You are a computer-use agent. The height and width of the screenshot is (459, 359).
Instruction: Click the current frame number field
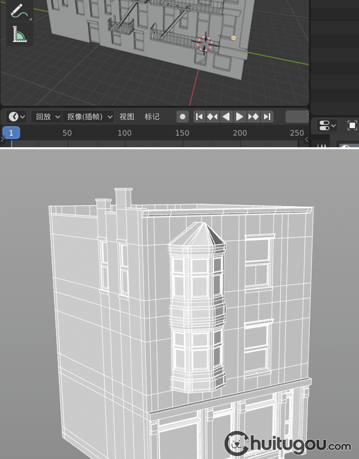click(297, 117)
